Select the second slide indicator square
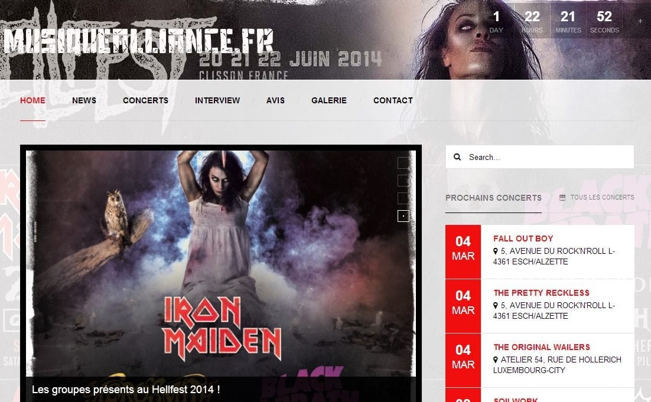This screenshot has width=651, height=402. [403, 181]
